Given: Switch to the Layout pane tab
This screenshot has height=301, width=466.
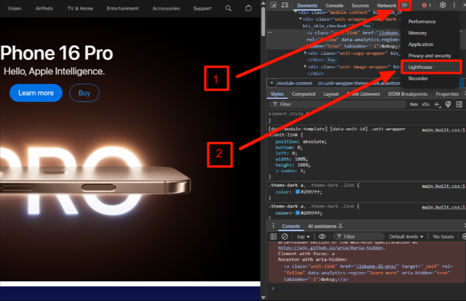Looking at the screenshot, I should point(331,94).
